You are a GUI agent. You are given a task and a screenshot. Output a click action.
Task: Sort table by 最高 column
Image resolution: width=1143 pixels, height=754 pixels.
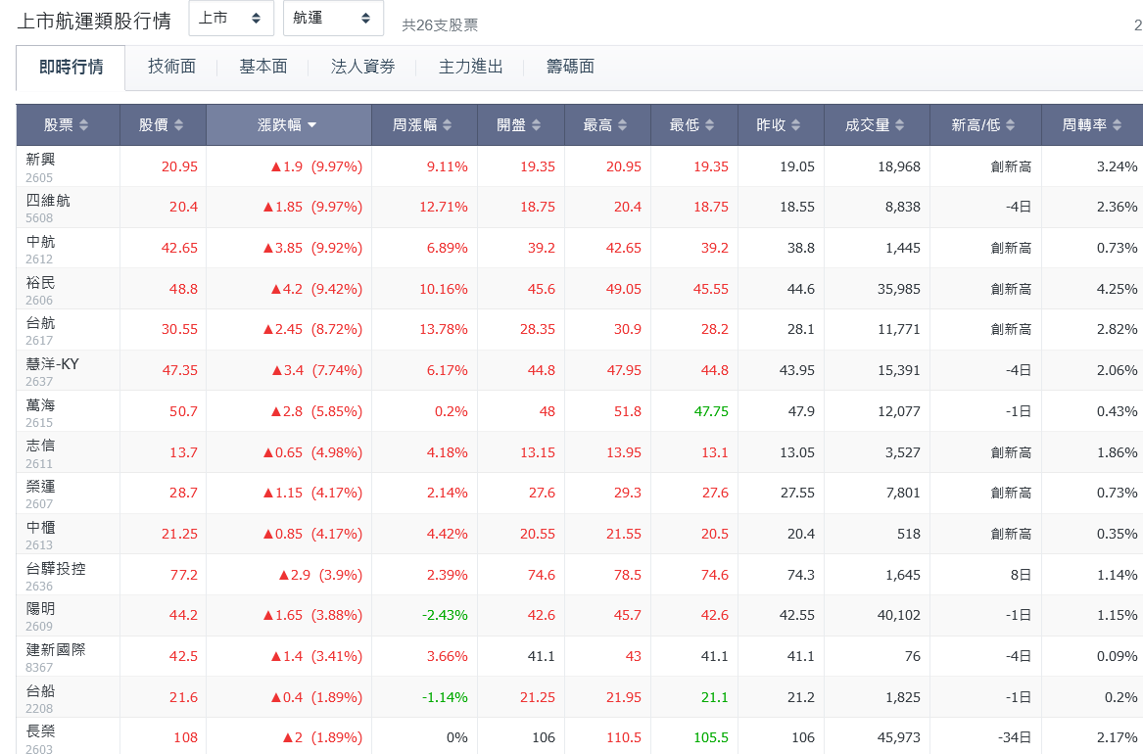606,125
